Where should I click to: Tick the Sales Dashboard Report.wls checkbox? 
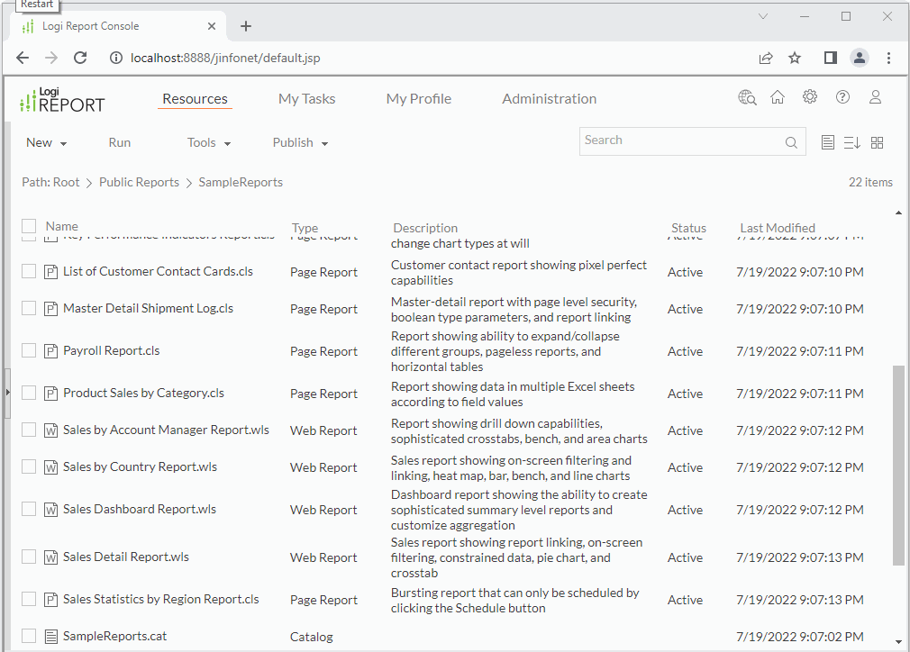29,509
